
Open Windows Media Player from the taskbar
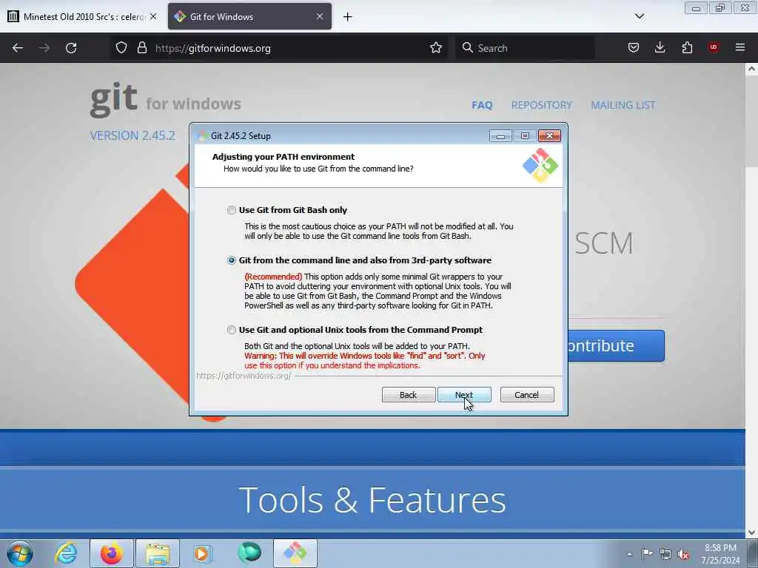202,553
